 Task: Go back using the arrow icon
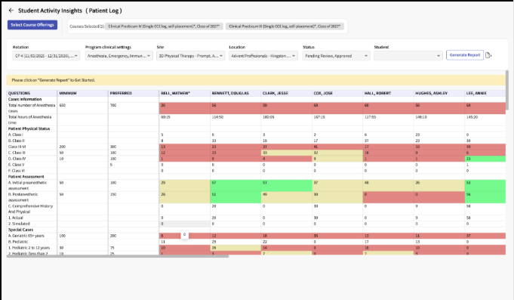click(11, 11)
